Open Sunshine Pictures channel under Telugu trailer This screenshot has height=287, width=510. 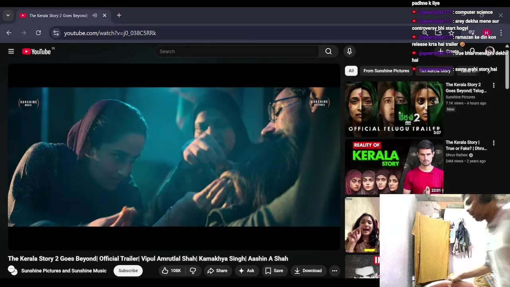[x=460, y=97]
